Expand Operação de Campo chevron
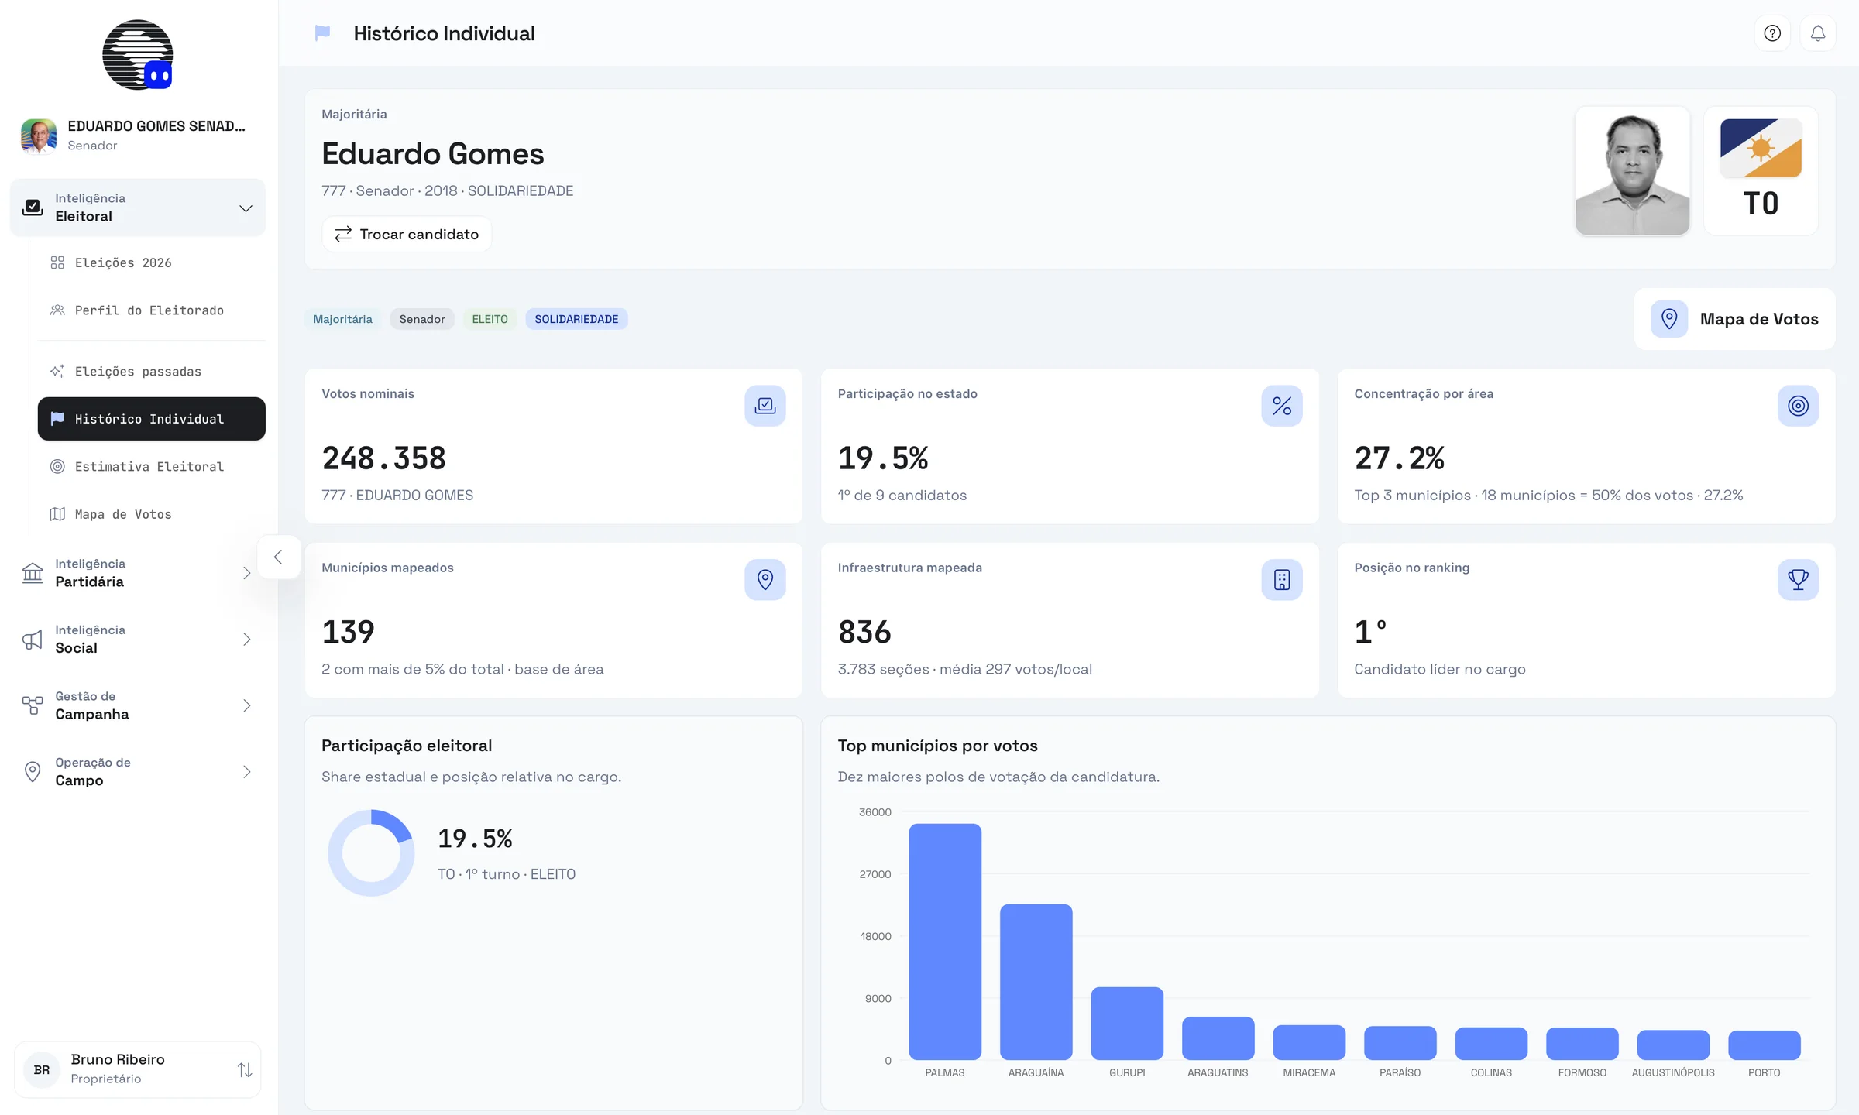The height and width of the screenshot is (1115, 1859). tap(246, 772)
